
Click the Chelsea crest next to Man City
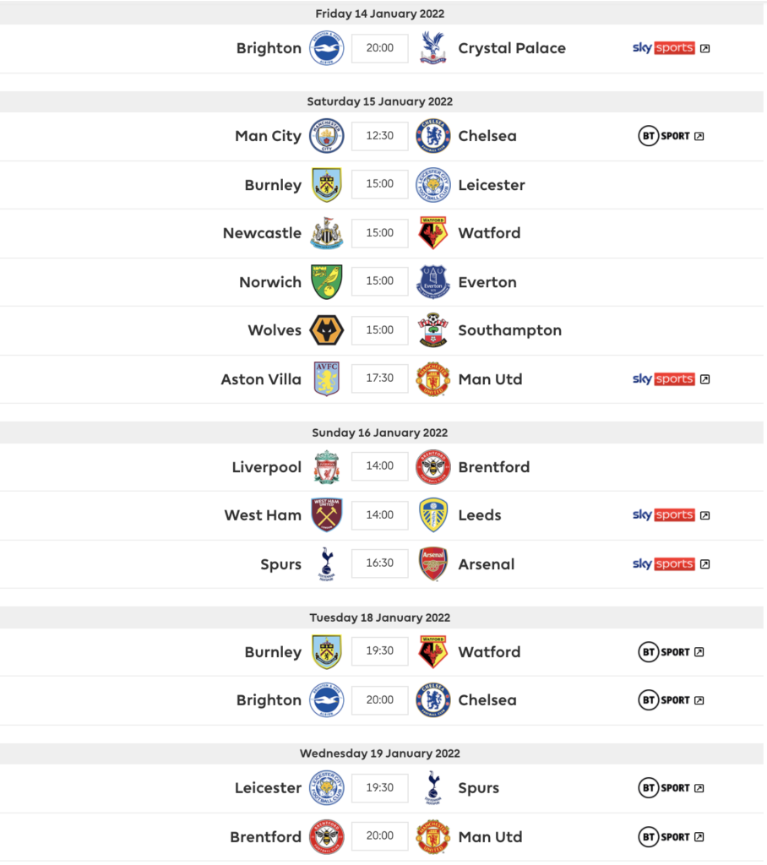tap(432, 135)
